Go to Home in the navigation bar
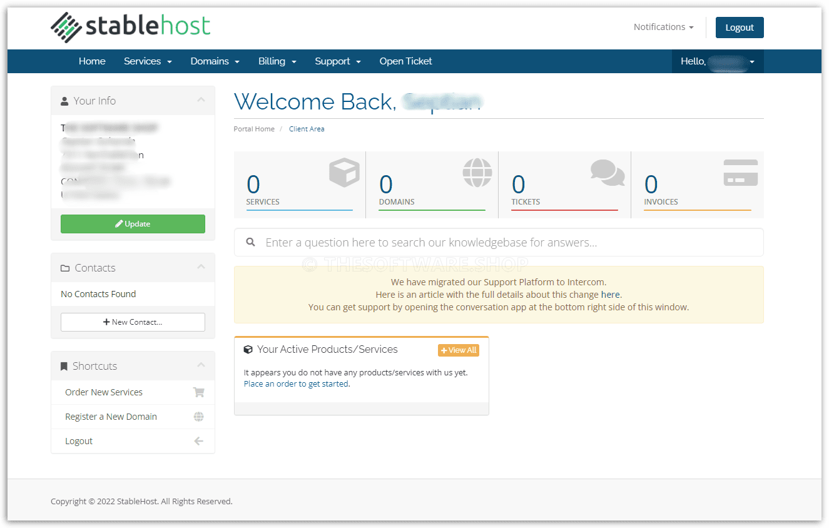The height and width of the screenshot is (528, 829). [x=92, y=61]
